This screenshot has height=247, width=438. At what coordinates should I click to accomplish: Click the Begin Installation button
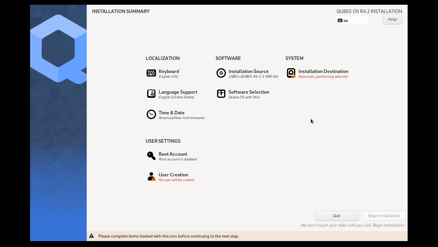pos(384,216)
